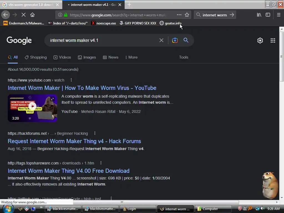Open the Google apps grid
The width and height of the screenshot is (284, 213).
[x=273, y=40]
